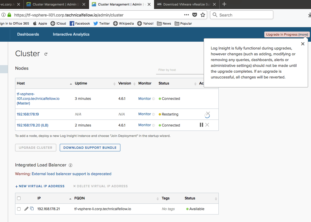The height and width of the screenshot is (222, 311).
Task: Sort nodes by Status column
Action: point(195,84)
